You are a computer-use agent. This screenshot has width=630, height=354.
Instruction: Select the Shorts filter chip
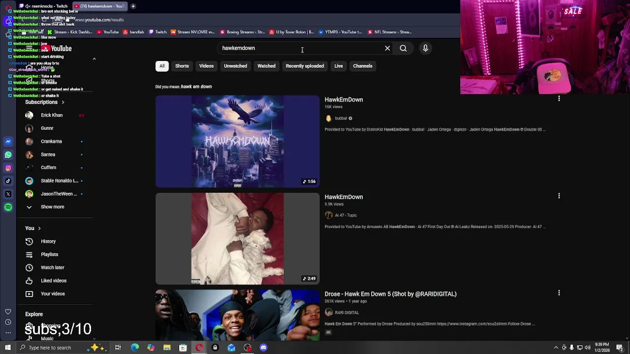point(182,66)
